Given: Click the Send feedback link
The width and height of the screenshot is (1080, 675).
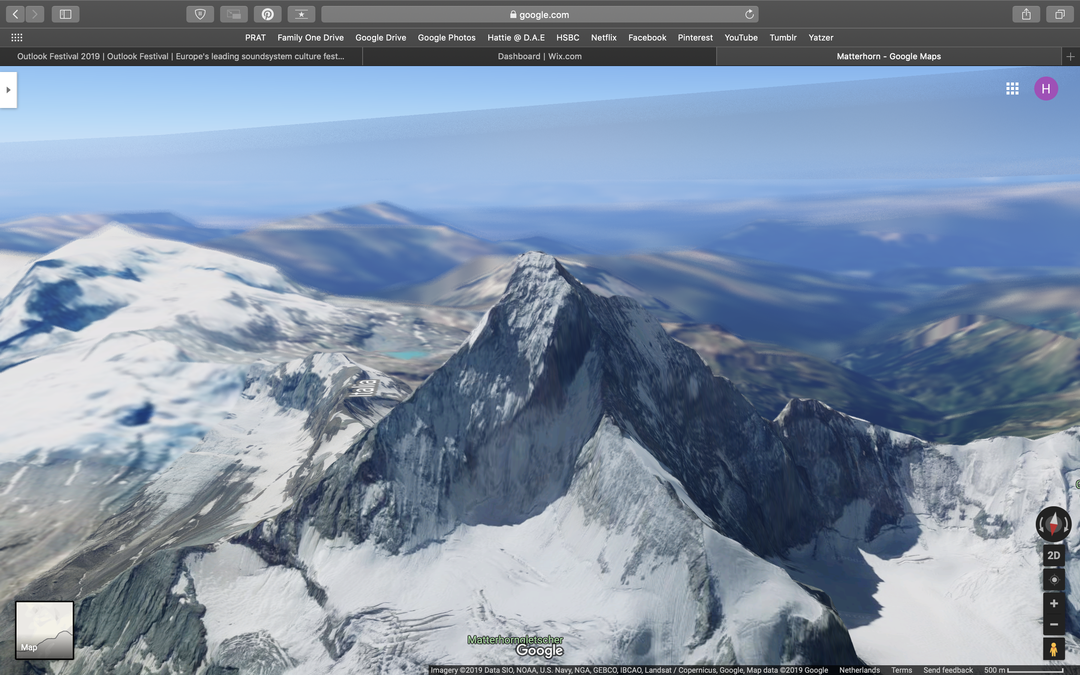Looking at the screenshot, I should click(948, 670).
